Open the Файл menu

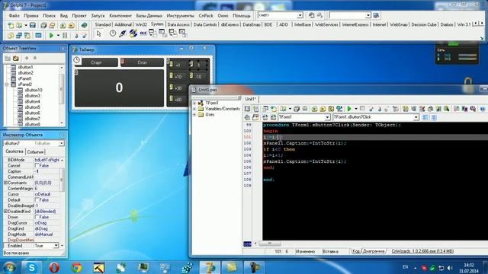click(14, 15)
